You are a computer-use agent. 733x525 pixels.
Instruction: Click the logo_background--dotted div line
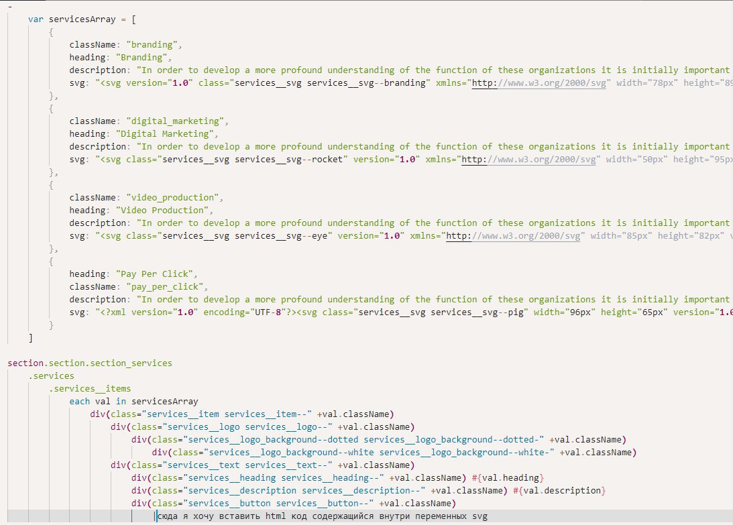(379, 440)
